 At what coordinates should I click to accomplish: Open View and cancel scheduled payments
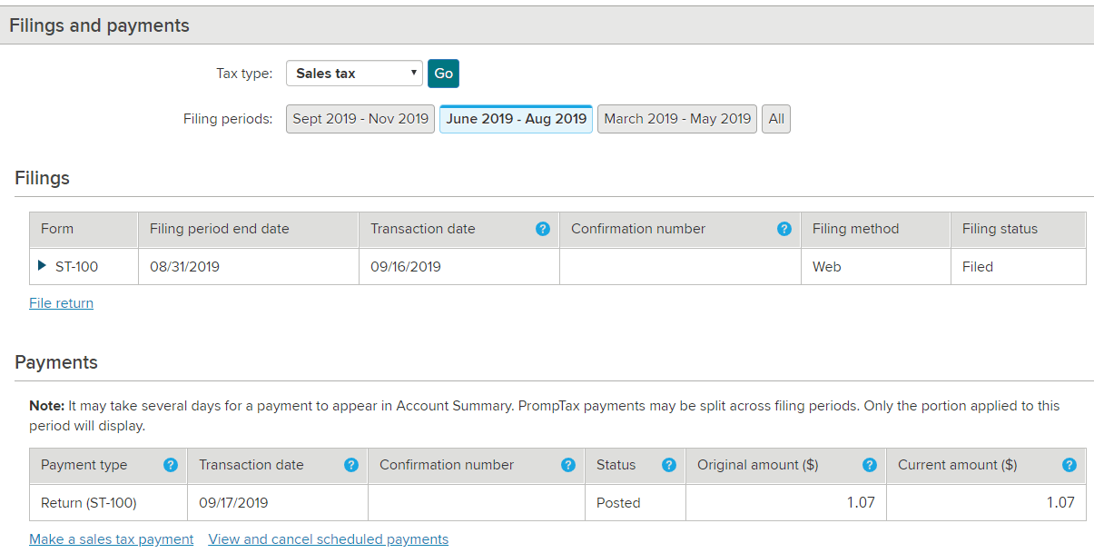328,539
